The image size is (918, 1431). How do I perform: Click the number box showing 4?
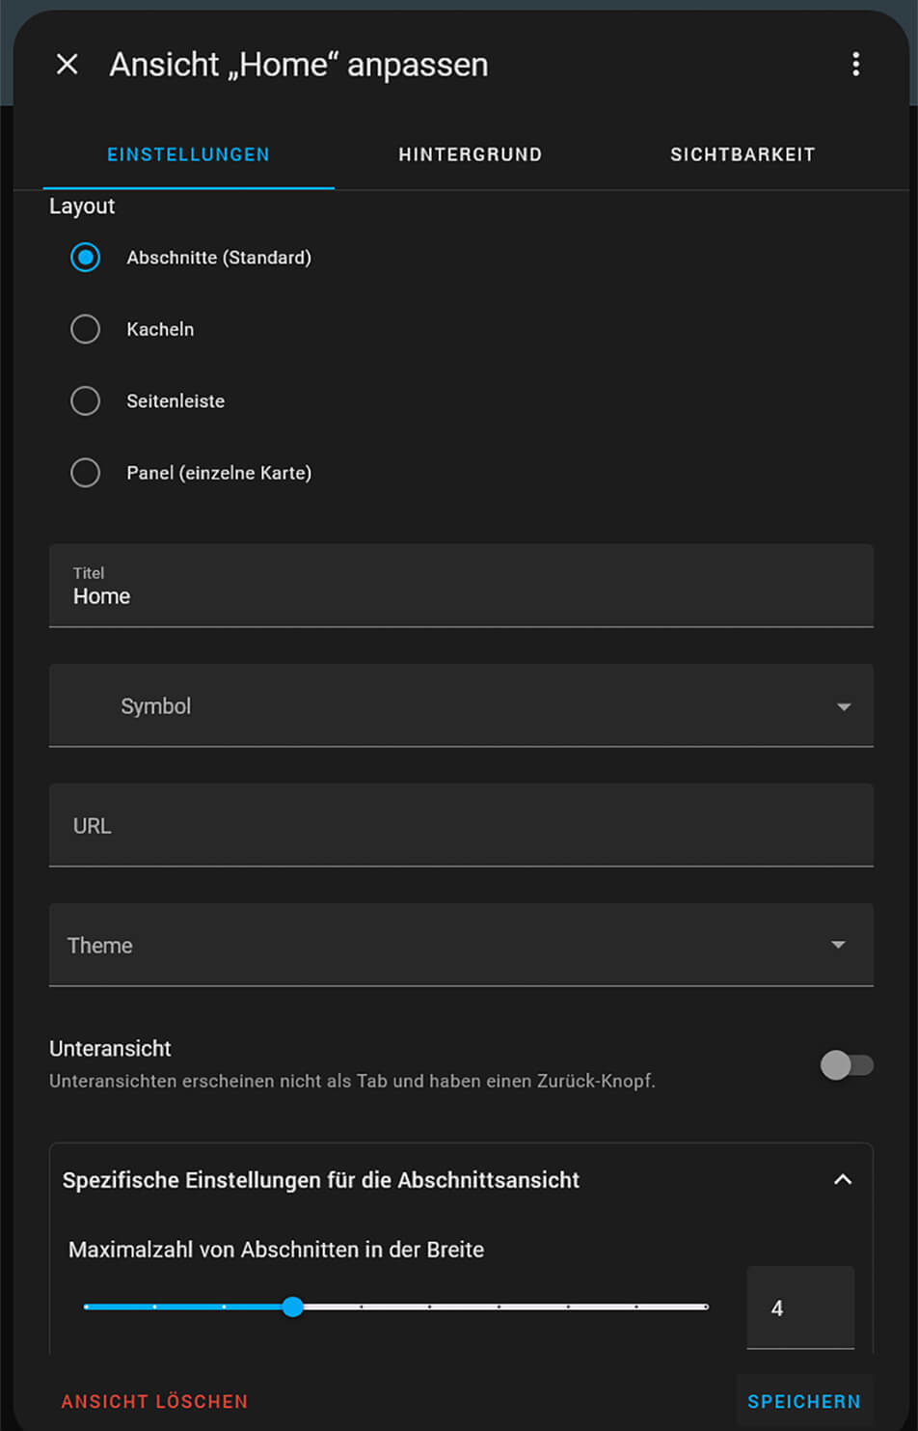[799, 1308]
